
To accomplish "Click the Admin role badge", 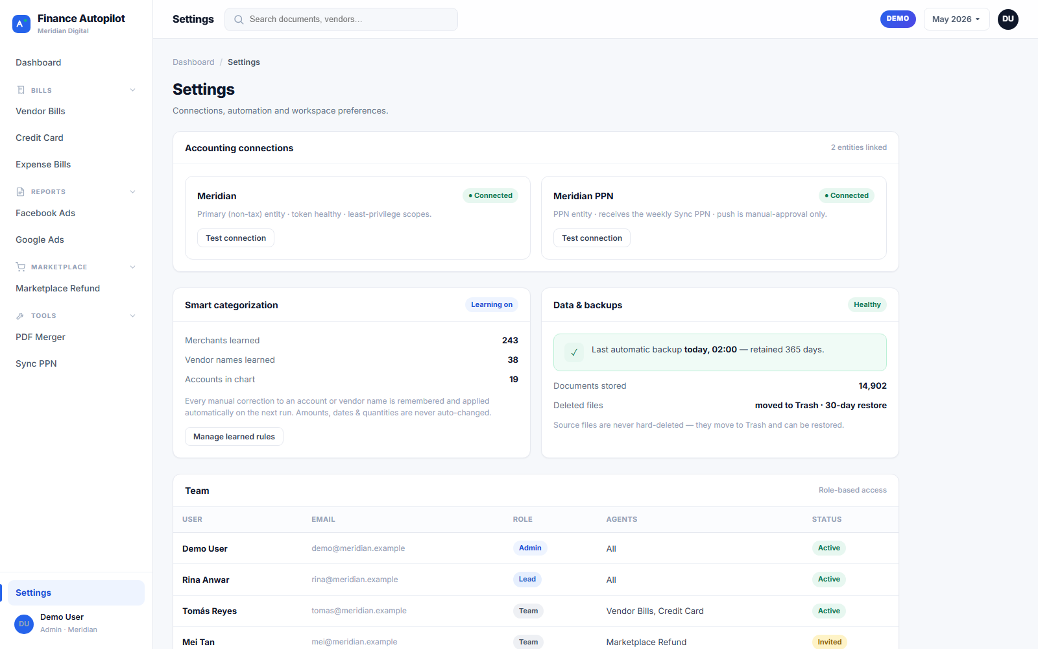I will tap(530, 548).
